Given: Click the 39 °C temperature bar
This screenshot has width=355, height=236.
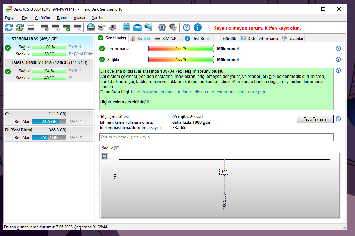Looking at the screenshot, I should (49, 54).
